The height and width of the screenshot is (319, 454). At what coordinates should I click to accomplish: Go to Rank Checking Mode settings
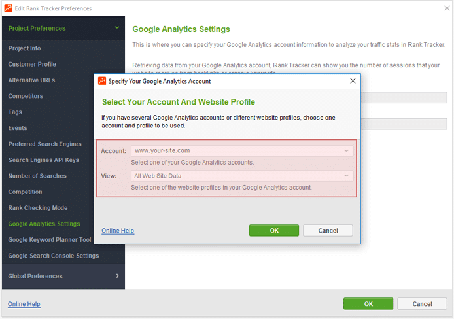38,208
